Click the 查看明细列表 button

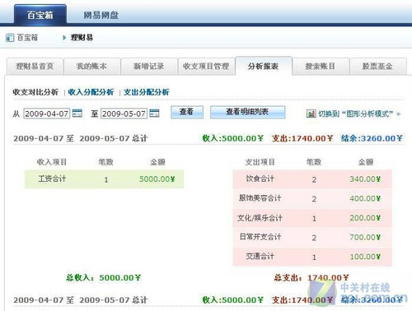coord(247,112)
